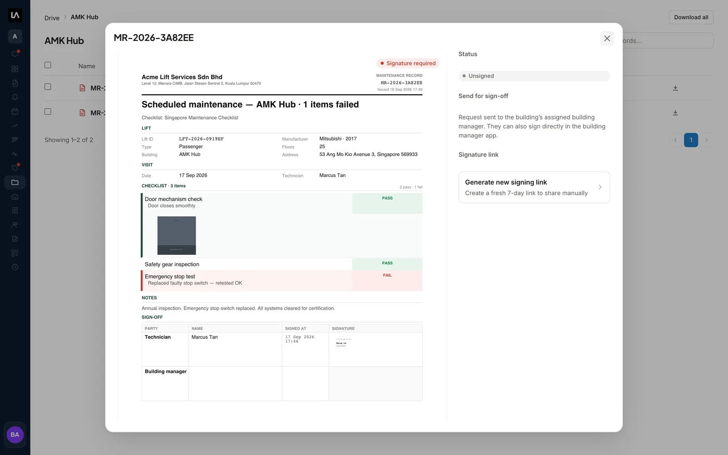Click the Name column header
The width and height of the screenshot is (728, 455).
click(87, 66)
